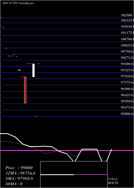Screen dimensions: 134x188
Task: Select the 100225 price level label
Action: click(127, 45)
